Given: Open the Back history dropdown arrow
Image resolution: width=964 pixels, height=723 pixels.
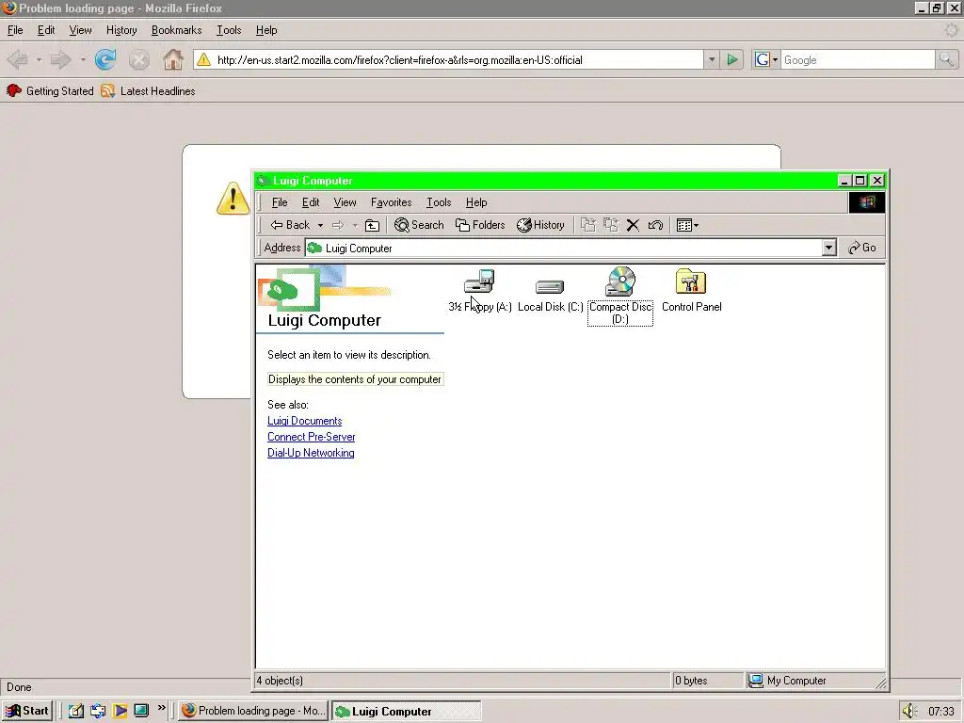Looking at the screenshot, I should click(x=320, y=226).
